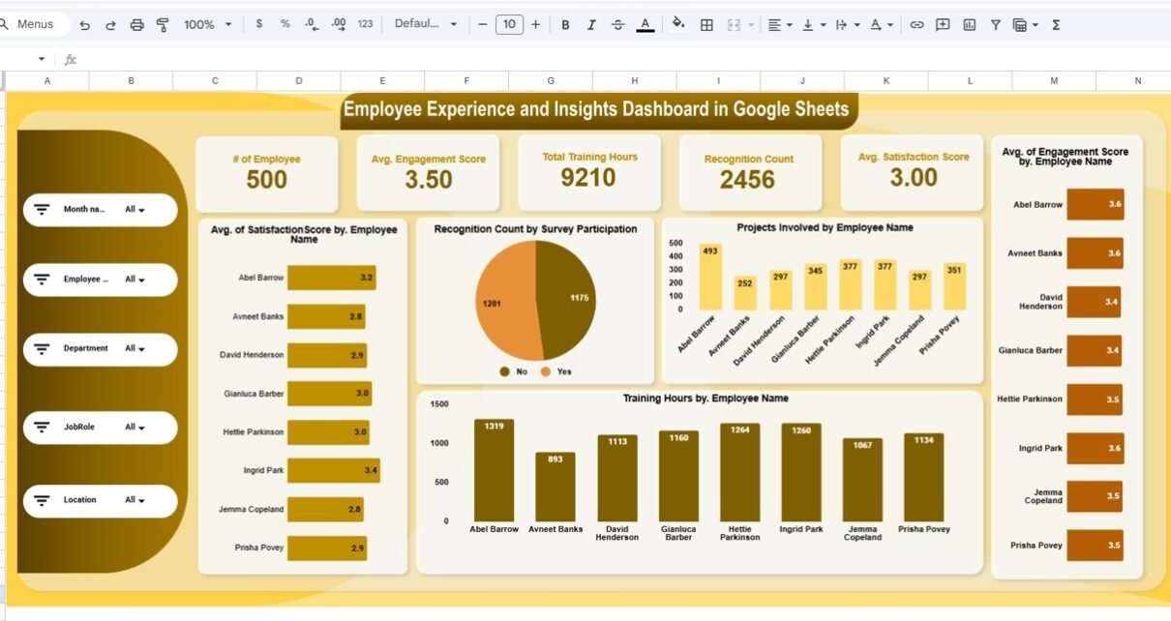
Task: Toggle strikethrough formatting
Action: [x=617, y=25]
